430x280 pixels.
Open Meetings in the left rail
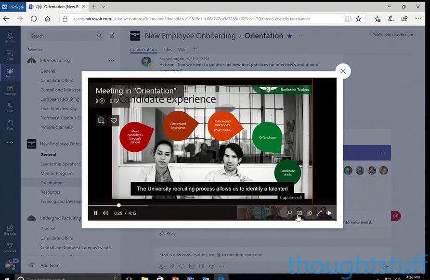pos(10,90)
